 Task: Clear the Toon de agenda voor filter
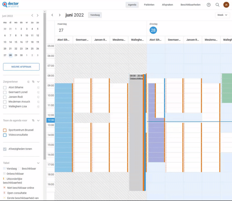point(33,120)
